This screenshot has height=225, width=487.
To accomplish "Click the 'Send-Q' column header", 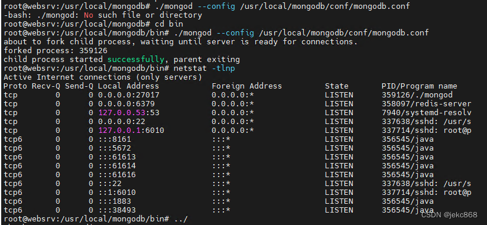I will pos(79,86).
